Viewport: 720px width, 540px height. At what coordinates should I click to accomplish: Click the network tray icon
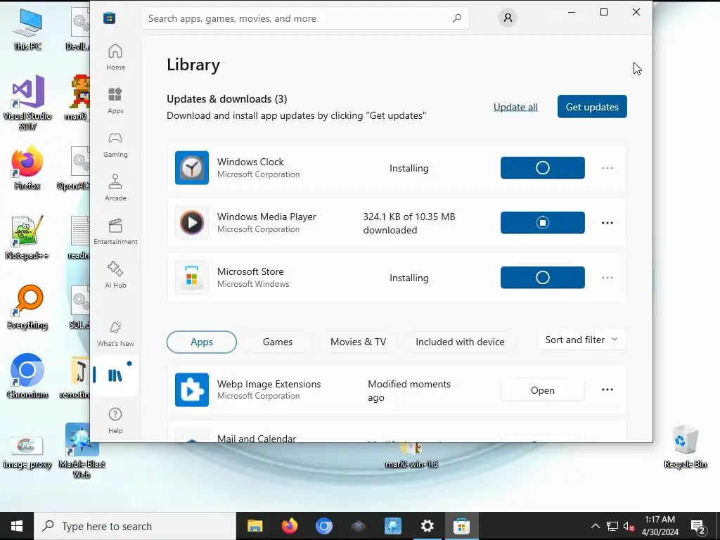coord(612,526)
